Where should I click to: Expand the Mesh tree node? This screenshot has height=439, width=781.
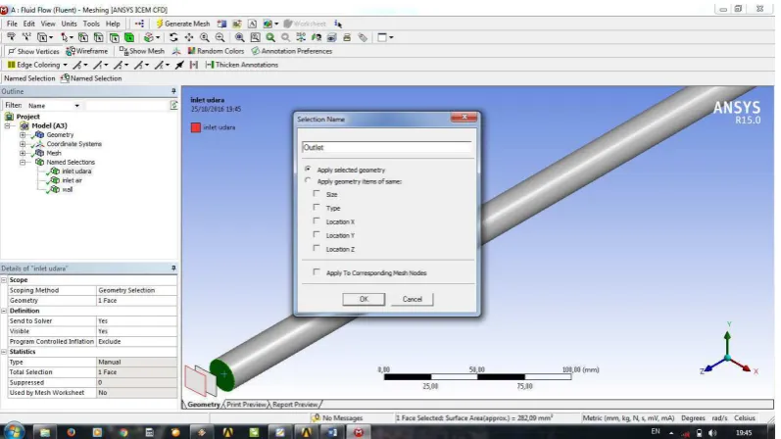(23, 153)
